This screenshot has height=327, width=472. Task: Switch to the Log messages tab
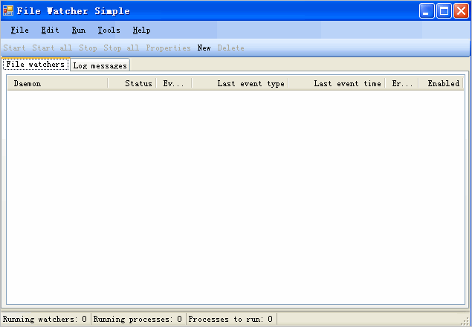coord(100,65)
